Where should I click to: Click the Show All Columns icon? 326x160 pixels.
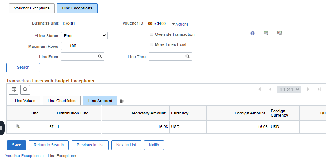(x=122, y=101)
